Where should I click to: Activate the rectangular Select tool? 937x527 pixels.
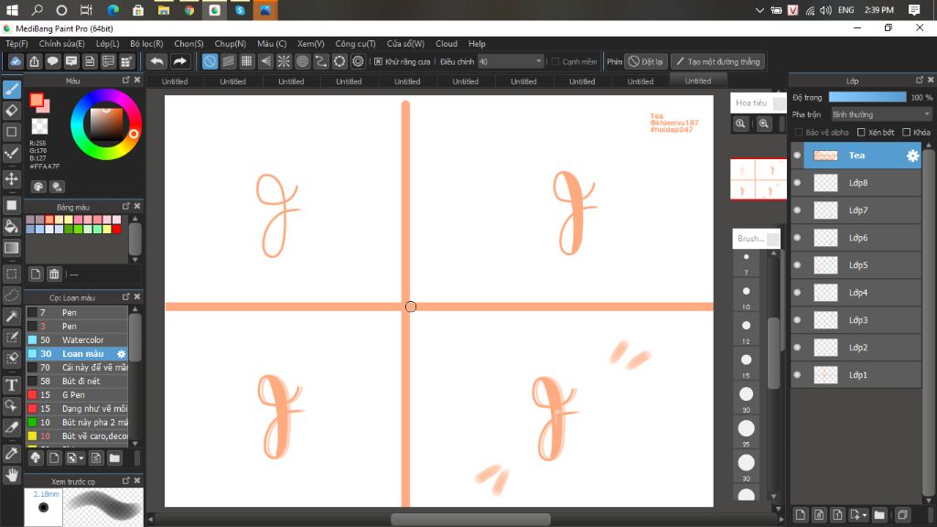[x=11, y=274]
